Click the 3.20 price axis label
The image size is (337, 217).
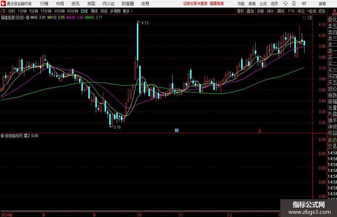click(x=322, y=123)
